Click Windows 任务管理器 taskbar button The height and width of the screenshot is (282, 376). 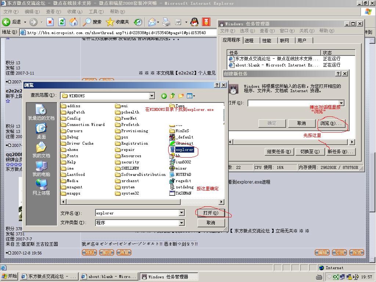(x=169, y=277)
